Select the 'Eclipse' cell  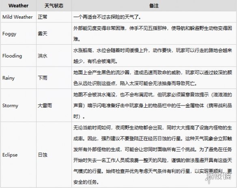coord(18,155)
